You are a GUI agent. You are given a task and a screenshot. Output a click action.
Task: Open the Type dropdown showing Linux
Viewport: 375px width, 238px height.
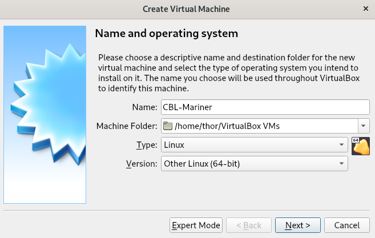coord(254,145)
